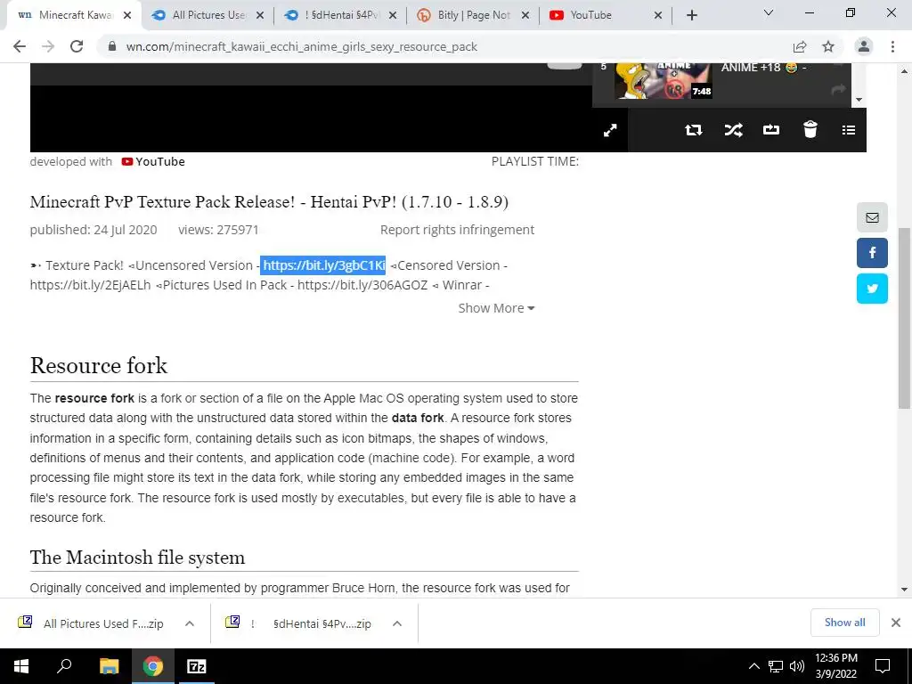912x684 pixels.
Task: Open a new tab with the plus button
Action: click(x=691, y=15)
